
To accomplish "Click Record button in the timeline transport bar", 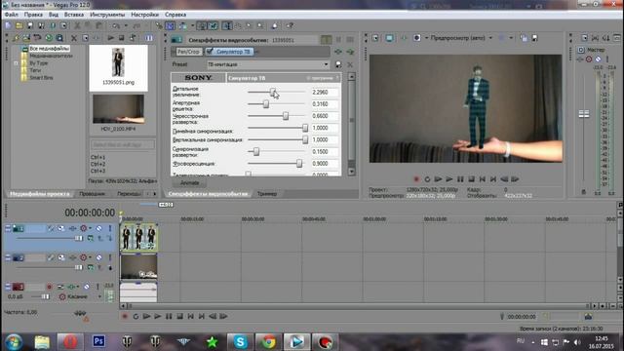I will [125, 316].
